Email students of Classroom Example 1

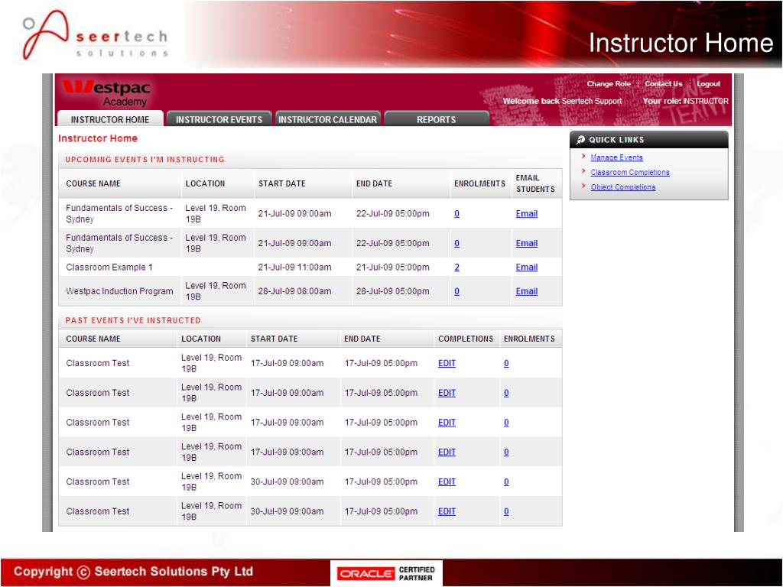coord(526,267)
